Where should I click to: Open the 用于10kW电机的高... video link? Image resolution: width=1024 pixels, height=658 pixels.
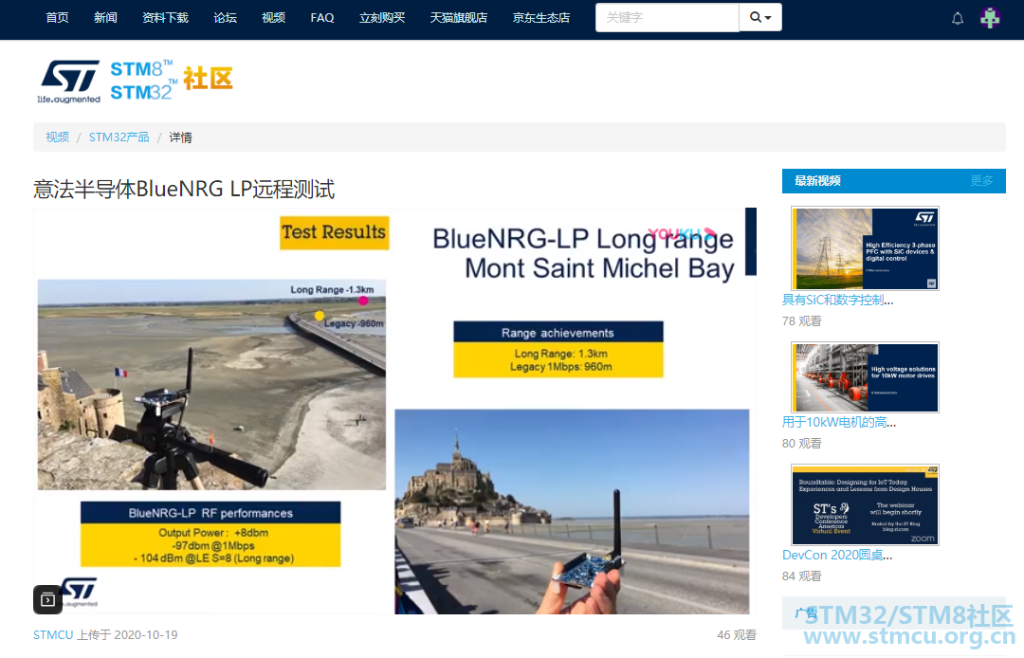839,422
